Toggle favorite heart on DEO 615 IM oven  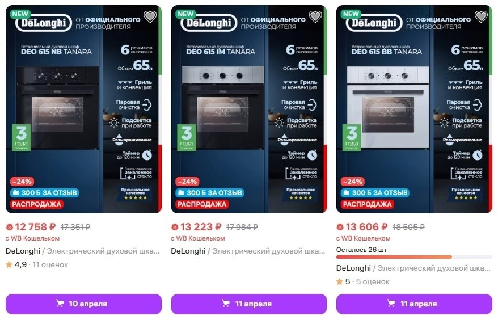pyautogui.click(x=315, y=16)
